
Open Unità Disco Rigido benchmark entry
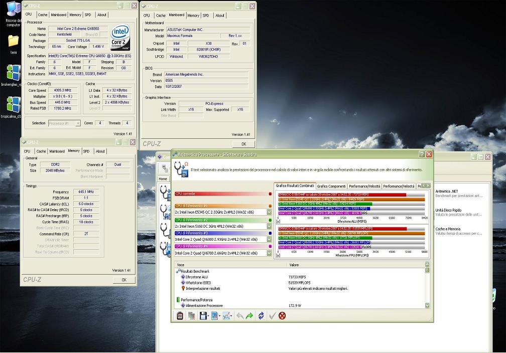tap(448, 210)
